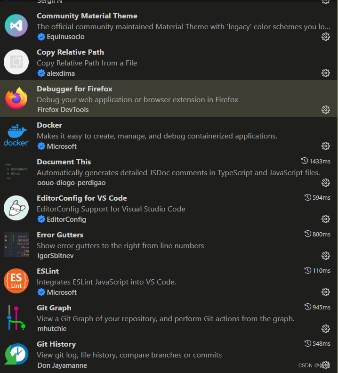This screenshot has width=338, height=373.
Task: Click the Firefox logo icon
Action: 16,98
